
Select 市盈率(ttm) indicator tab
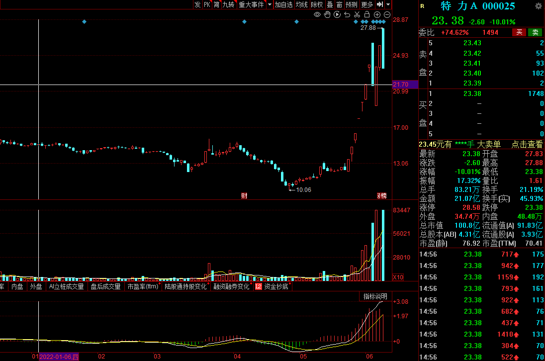(143, 286)
